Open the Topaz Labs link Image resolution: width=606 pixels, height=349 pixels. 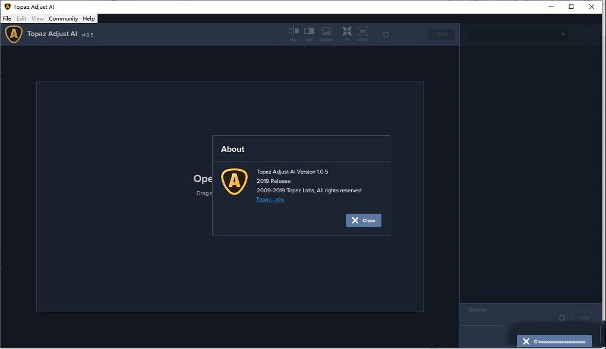pyautogui.click(x=270, y=199)
